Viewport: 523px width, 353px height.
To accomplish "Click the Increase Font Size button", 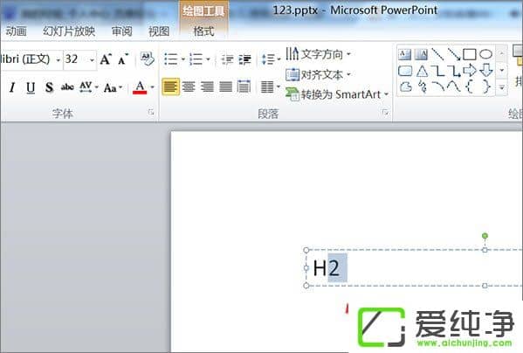I will click(106, 59).
